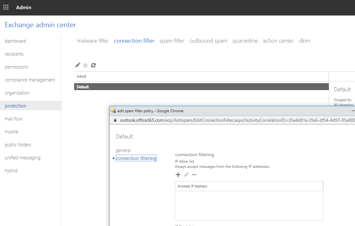Open outbound spam tab
355x226 pixels.
point(208,41)
